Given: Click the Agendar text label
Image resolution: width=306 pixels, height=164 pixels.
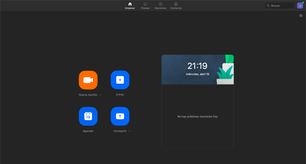Looking at the screenshot, I should coord(88,131).
